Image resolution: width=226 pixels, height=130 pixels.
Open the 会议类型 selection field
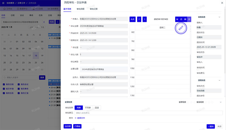104,62
